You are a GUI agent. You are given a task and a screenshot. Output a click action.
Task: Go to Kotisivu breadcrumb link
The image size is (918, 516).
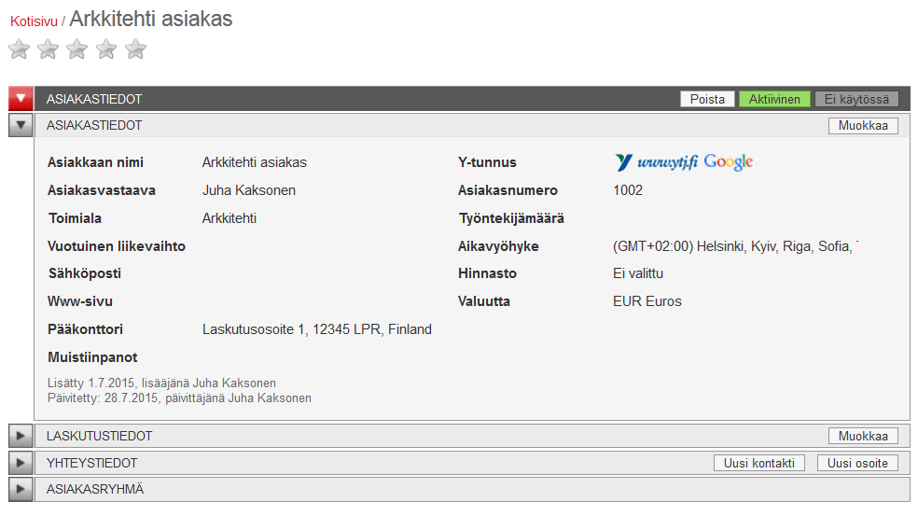[x=34, y=21]
